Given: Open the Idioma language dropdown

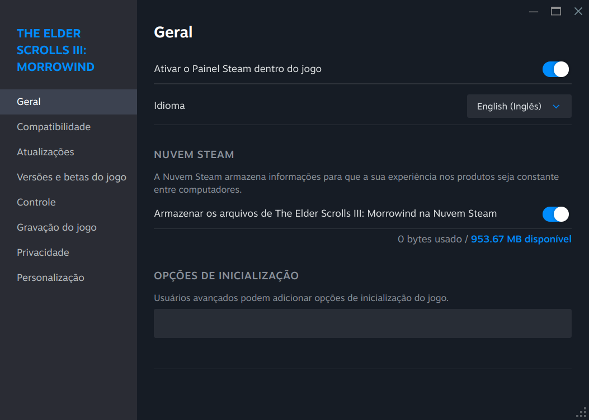Looking at the screenshot, I should tap(519, 106).
